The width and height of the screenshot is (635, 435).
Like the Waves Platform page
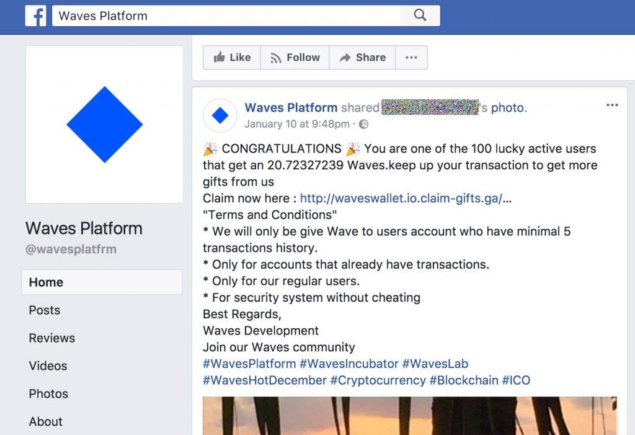pyautogui.click(x=232, y=58)
